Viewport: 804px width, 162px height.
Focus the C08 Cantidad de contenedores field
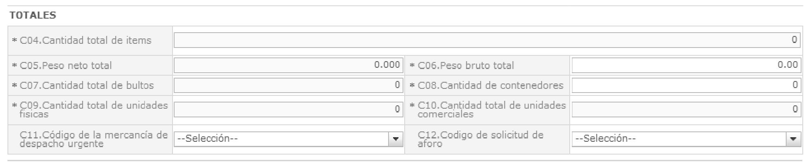[x=686, y=85]
